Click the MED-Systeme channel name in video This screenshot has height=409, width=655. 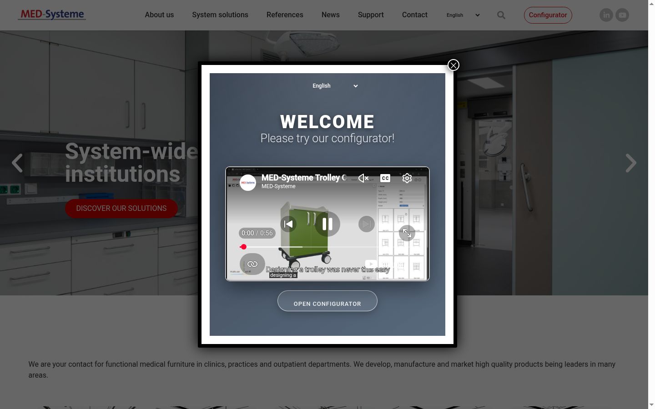click(278, 186)
